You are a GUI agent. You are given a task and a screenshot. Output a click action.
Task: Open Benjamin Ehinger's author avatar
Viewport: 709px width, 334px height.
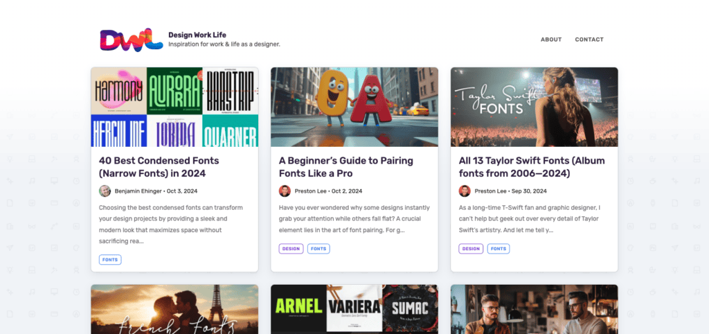click(x=105, y=191)
